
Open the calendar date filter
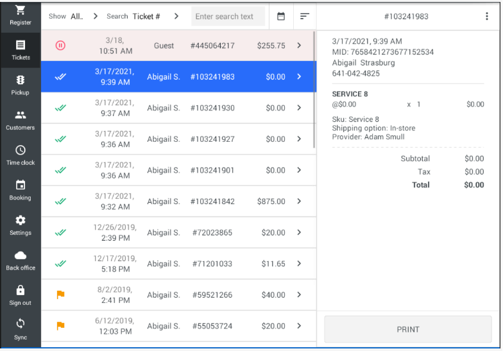pos(281,16)
